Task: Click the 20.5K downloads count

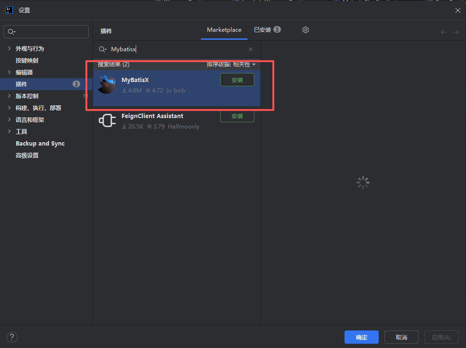Action: 132,127
